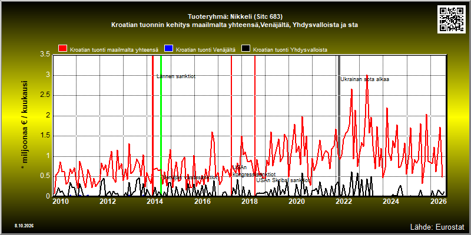Viewport: 471px width, 235px height.
Task: Click the y-axis value 2.5
Action: tap(45, 95)
